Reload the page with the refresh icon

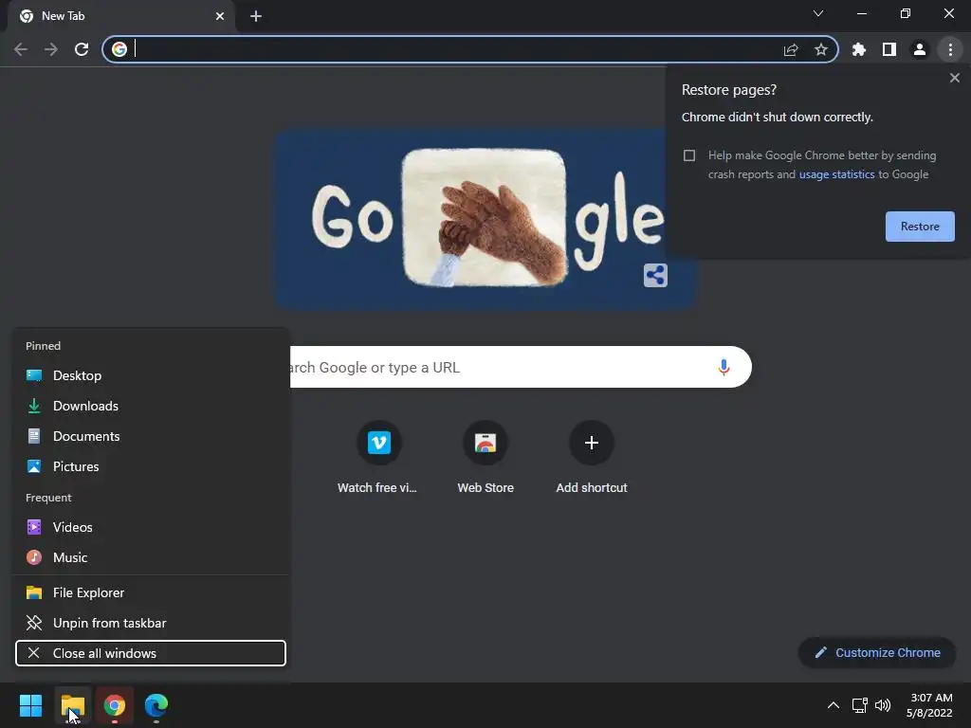coord(82,49)
